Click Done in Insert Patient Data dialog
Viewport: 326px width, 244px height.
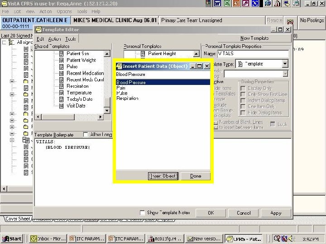(196, 176)
